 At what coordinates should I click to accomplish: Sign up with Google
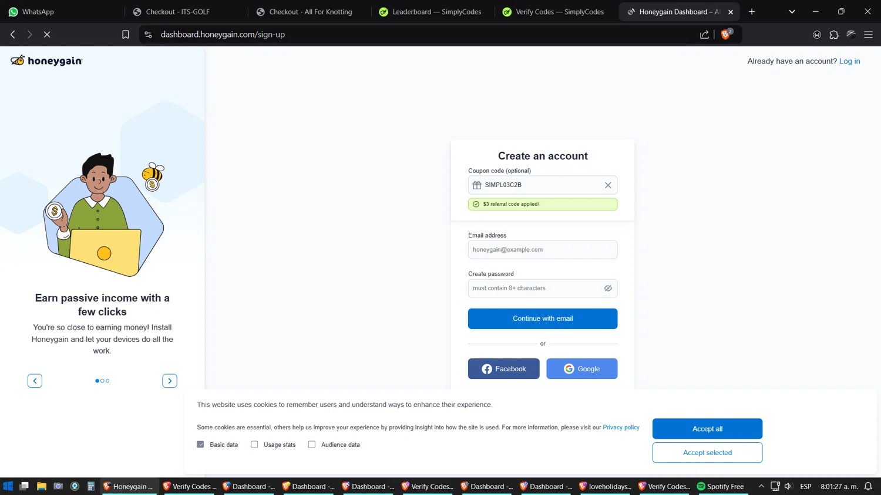(582, 369)
